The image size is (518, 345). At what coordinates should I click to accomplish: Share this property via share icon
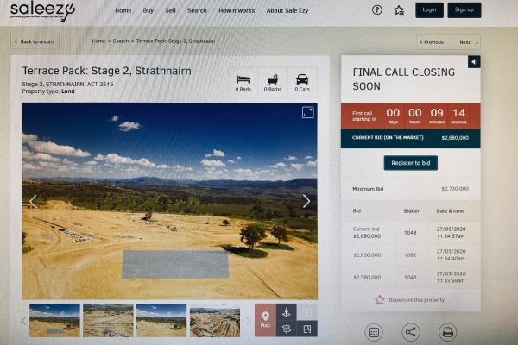(x=411, y=332)
